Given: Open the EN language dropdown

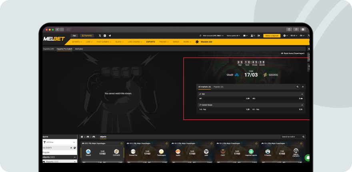Looking at the screenshot, I should pos(302,35).
